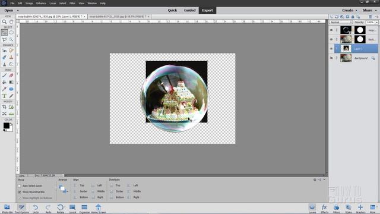Open the Layers panel flyout menu
Screen dimensions: 380x214
click(376, 17)
